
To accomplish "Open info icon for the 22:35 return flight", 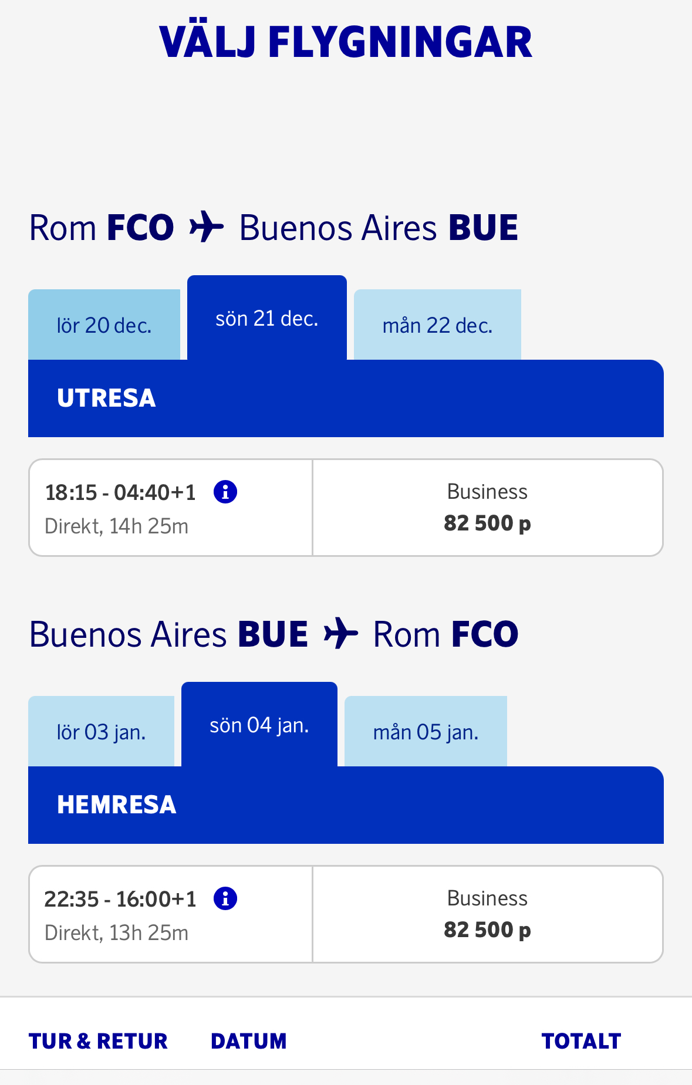I will (225, 898).
